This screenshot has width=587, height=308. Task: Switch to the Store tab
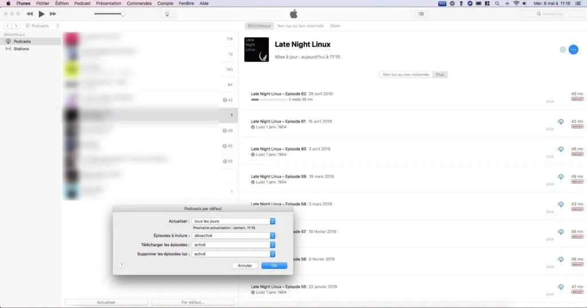point(335,26)
